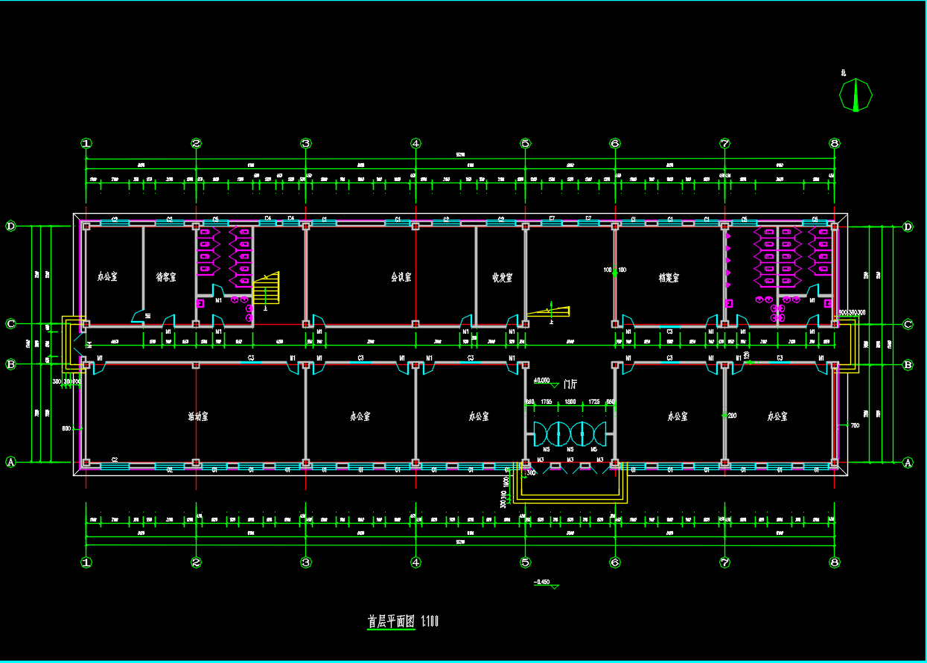Click 办公室 label between axes 7 and 8
The height and width of the screenshot is (663, 927).
tap(777, 416)
